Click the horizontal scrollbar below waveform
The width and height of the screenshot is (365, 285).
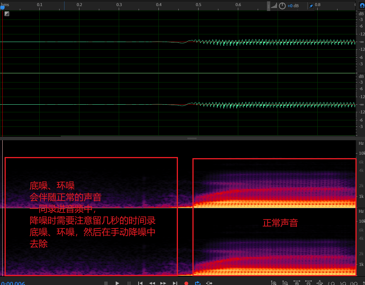[x=31, y=136]
